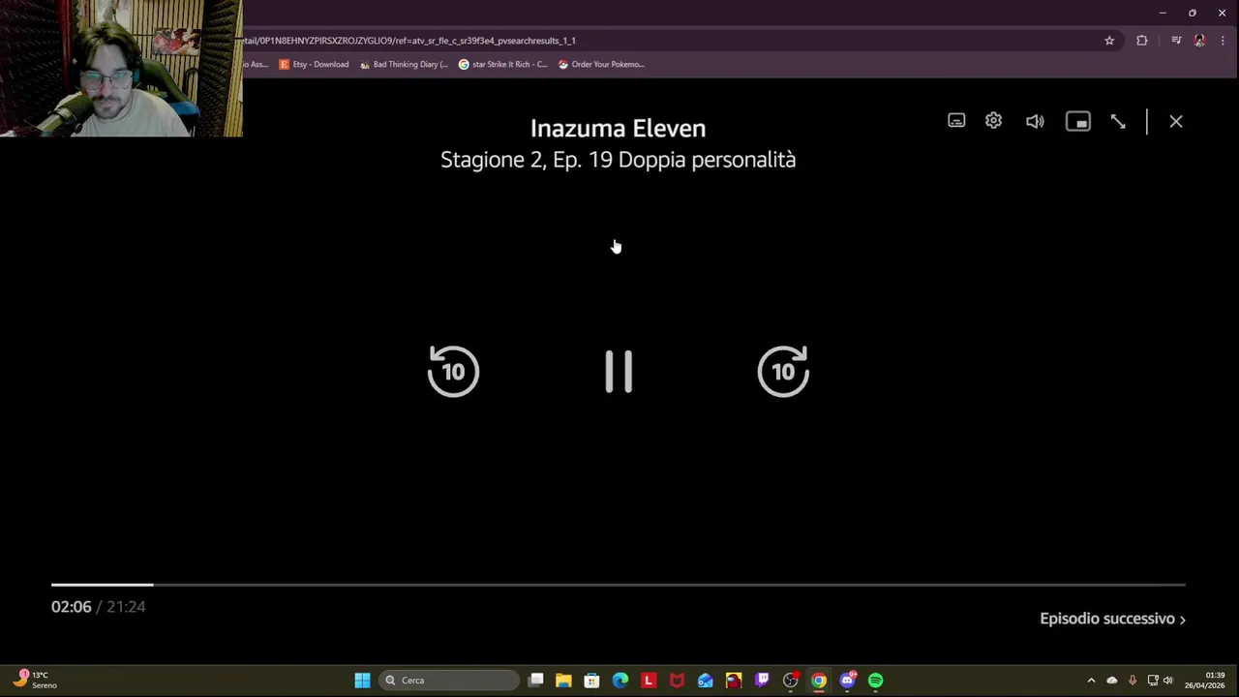1239x697 pixels.
Task: Open the Chrome profile avatar
Action: 1199,41
